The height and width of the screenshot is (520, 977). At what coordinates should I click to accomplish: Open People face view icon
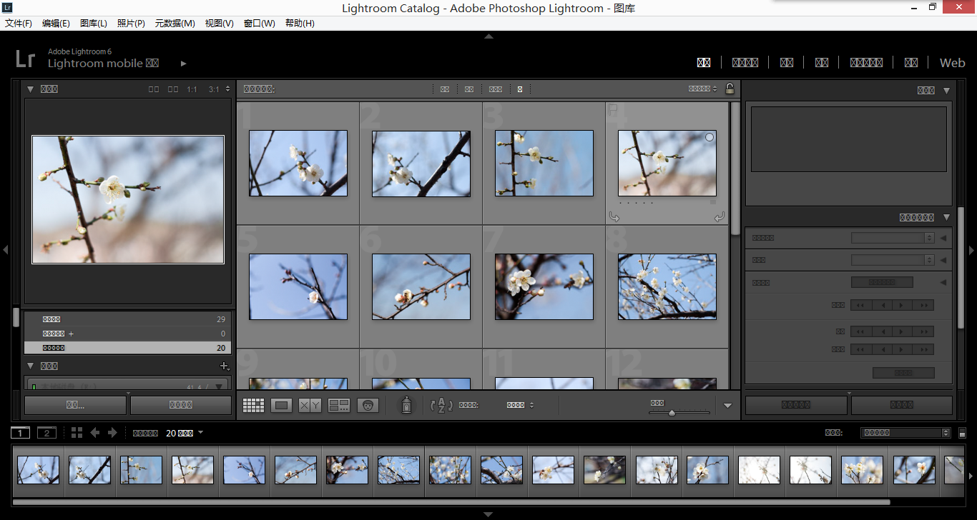[x=368, y=406]
